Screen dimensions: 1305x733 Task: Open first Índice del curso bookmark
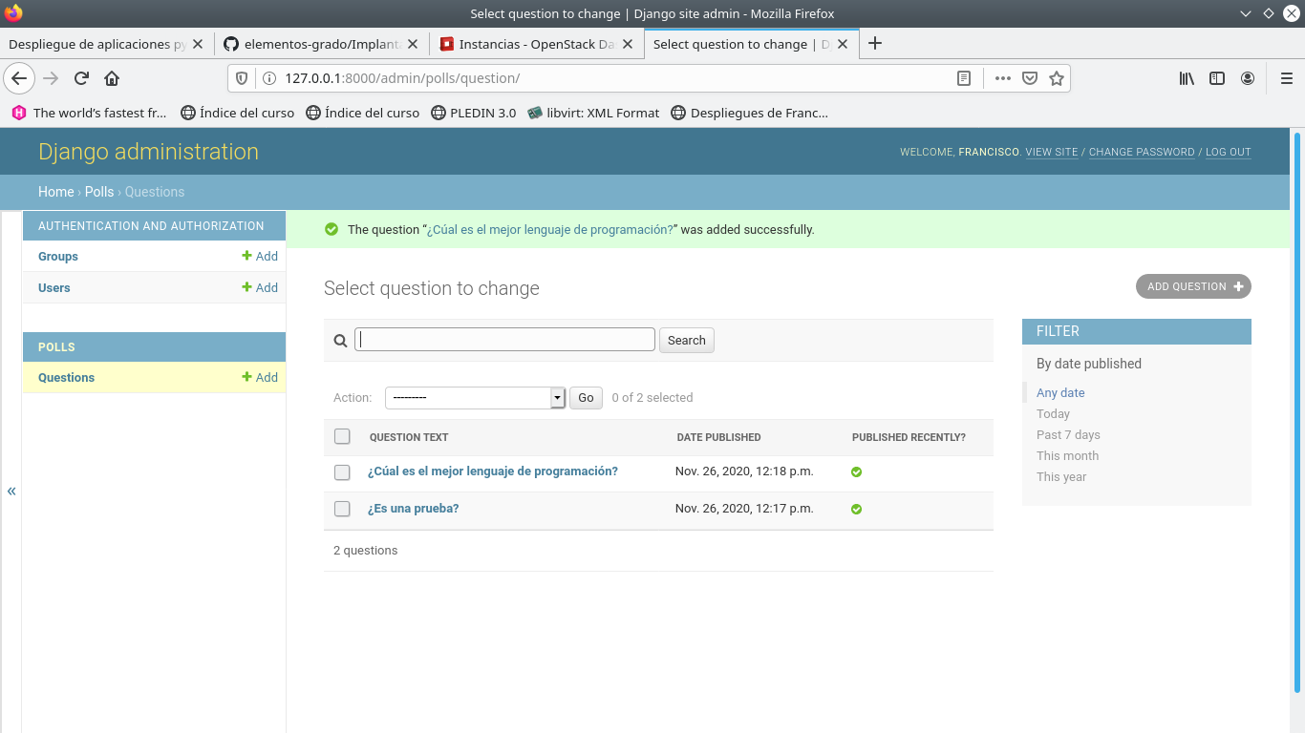pos(238,113)
